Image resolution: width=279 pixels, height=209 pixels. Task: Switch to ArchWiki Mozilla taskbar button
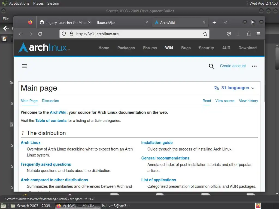78,206
